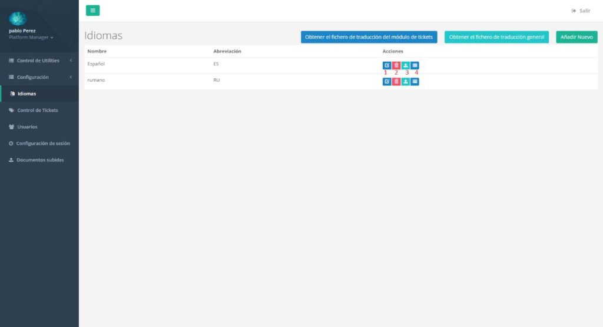
Task: Click the Abreviación column header
Action: pos(227,51)
